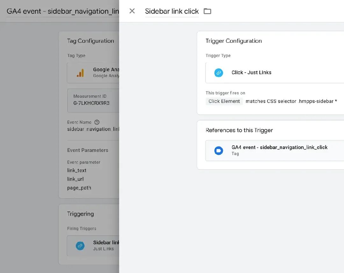This screenshot has height=273, width=344.
Task: Select the link_url event parameter
Action: (75, 179)
